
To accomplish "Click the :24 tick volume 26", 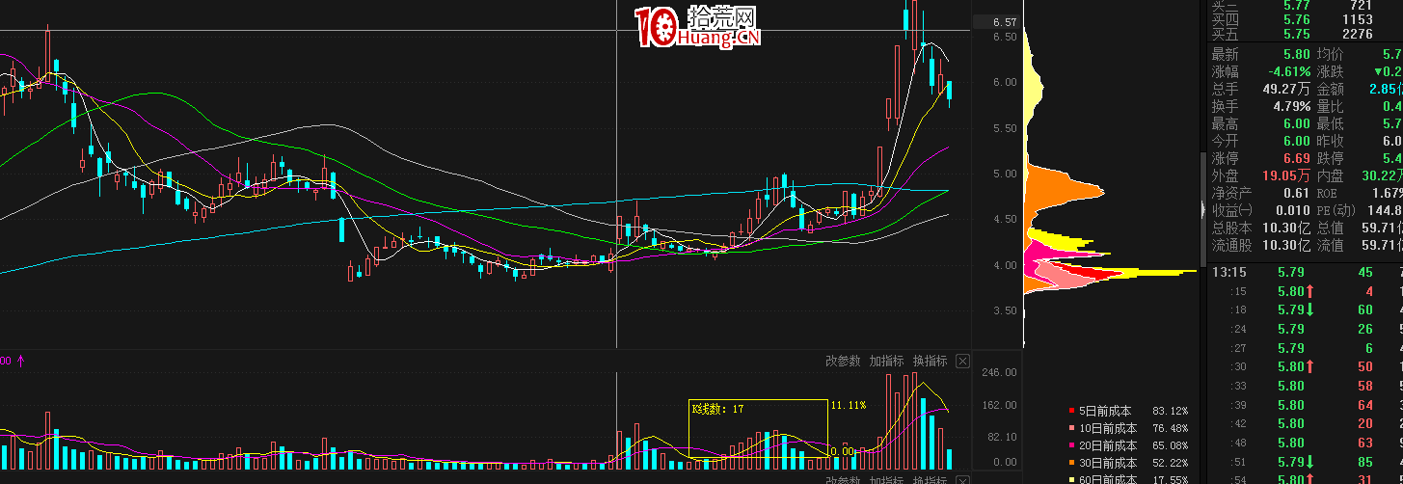I will (x=1364, y=329).
